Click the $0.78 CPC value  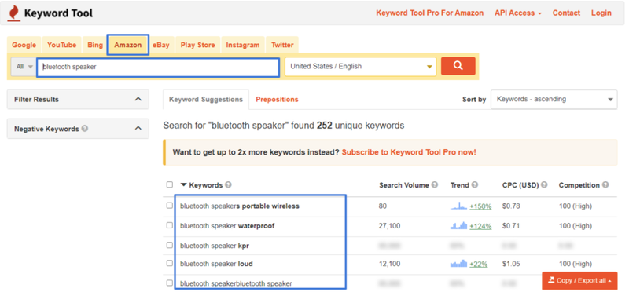(511, 206)
